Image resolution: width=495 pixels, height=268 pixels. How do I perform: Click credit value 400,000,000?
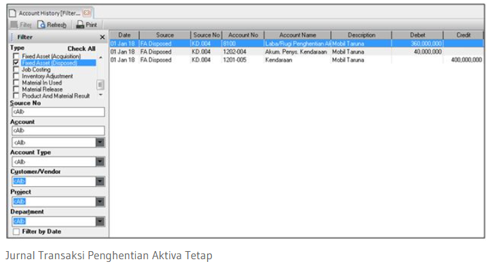[x=466, y=60]
